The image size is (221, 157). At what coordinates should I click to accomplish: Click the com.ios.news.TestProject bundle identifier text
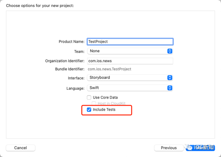[109, 69]
